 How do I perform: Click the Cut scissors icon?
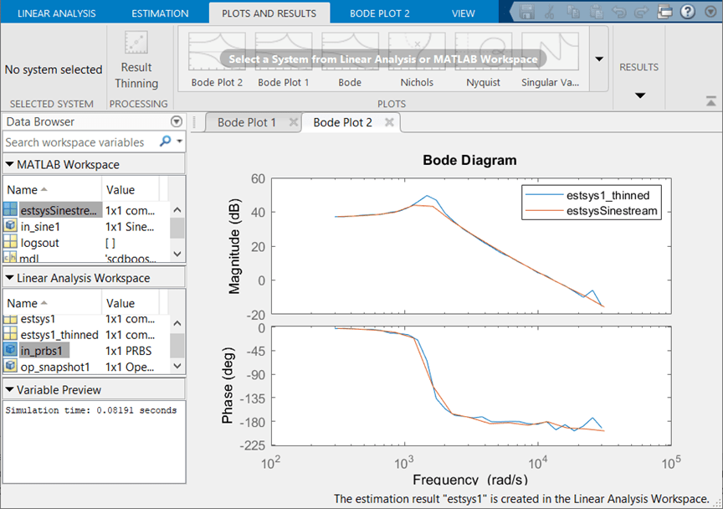tap(549, 12)
